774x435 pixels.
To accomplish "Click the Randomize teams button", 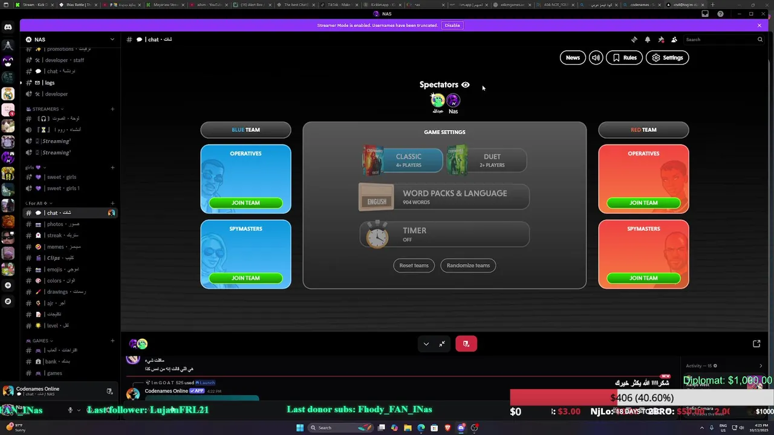I will coord(468,265).
